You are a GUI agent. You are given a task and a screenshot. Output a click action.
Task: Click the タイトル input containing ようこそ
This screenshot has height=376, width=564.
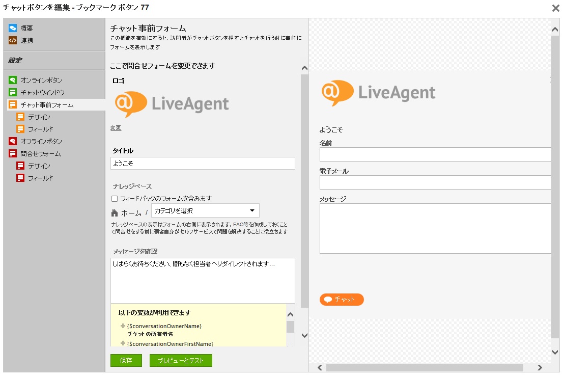tap(203, 163)
